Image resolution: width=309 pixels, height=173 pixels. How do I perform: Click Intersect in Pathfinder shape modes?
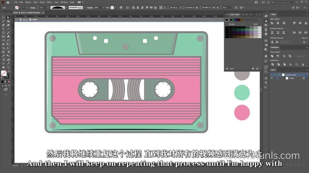(284, 56)
